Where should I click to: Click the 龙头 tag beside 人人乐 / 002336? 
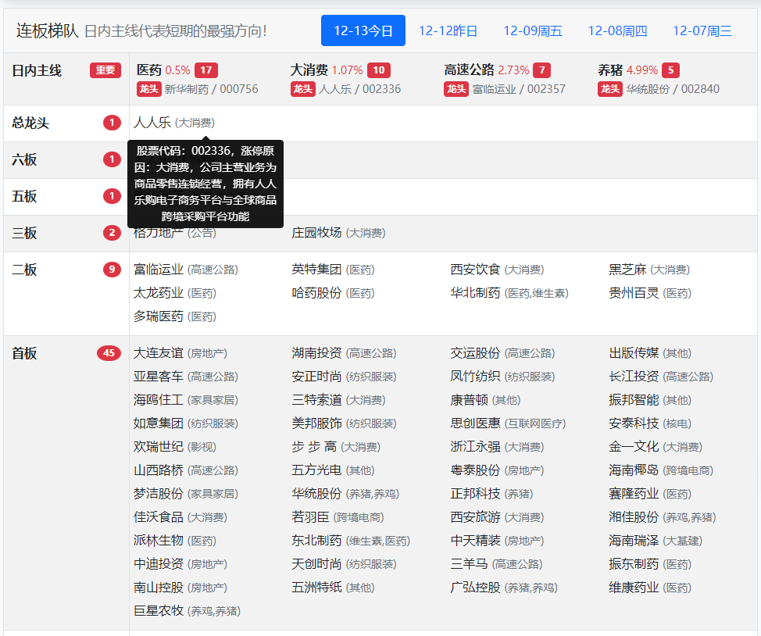click(x=303, y=89)
